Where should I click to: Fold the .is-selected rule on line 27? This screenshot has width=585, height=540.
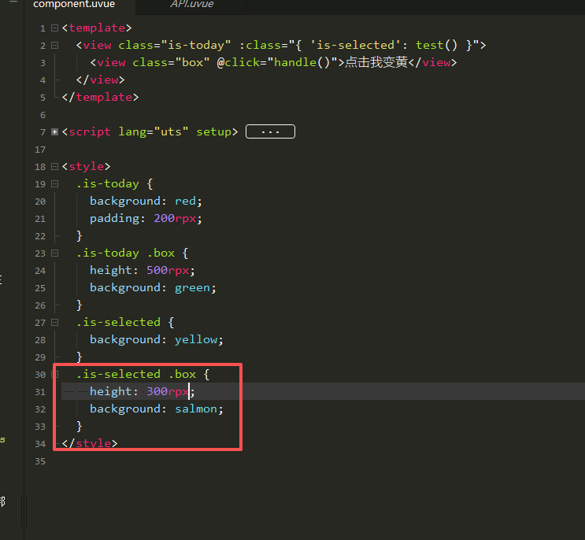pyautogui.click(x=54, y=322)
